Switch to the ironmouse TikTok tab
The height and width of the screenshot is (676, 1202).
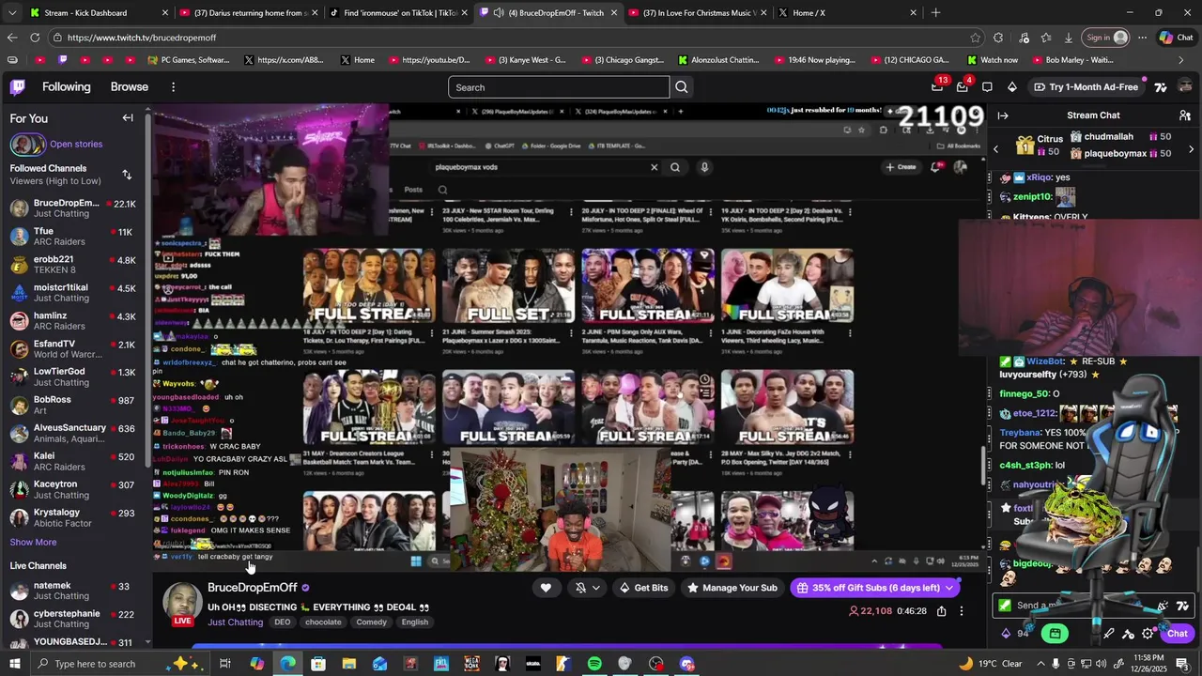tap(398, 12)
